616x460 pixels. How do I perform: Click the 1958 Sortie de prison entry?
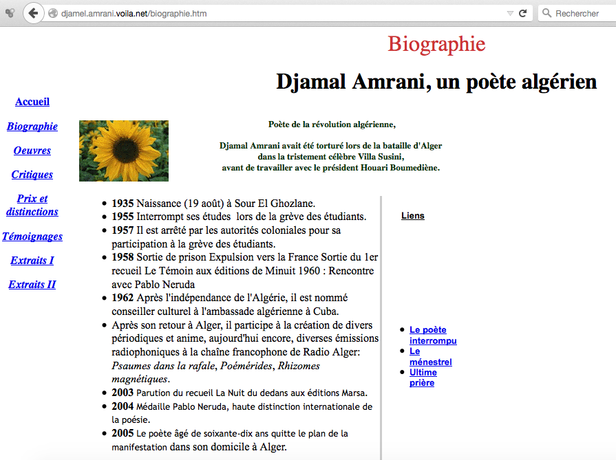tap(245, 271)
